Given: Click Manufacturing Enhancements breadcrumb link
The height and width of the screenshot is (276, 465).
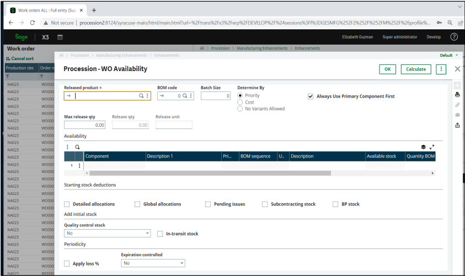Looking at the screenshot, I should 262,48.
